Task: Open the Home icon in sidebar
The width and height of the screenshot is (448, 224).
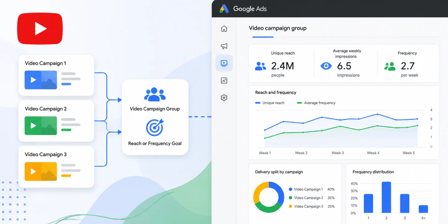Action: pos(224,29)
